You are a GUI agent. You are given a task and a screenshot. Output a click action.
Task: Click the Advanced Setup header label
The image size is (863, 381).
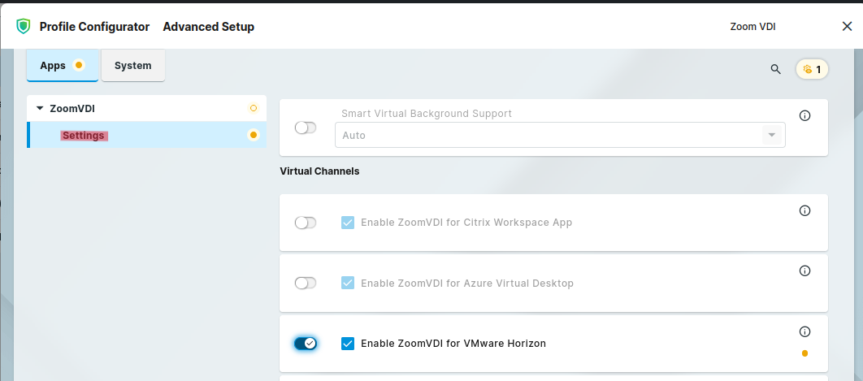[208, 27]
